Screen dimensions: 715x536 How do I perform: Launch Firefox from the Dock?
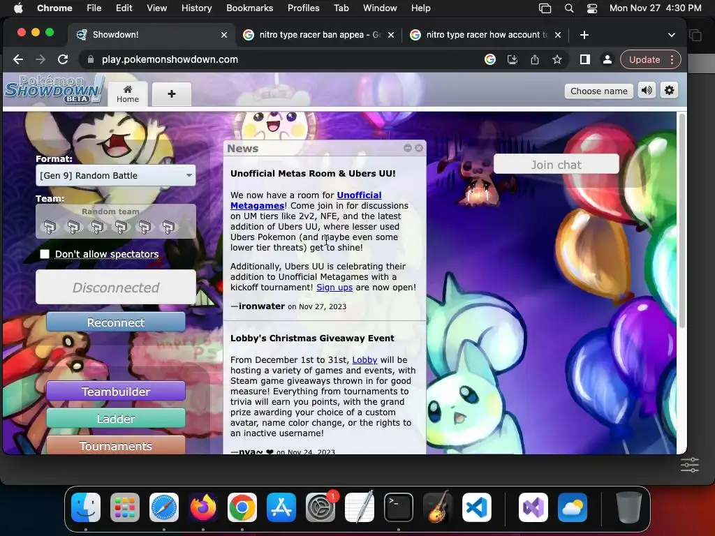[203, 507]
